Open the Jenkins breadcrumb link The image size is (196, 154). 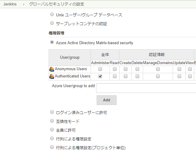(10, 4)
